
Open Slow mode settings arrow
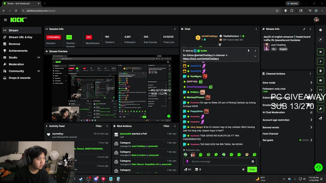pos(311,83)
